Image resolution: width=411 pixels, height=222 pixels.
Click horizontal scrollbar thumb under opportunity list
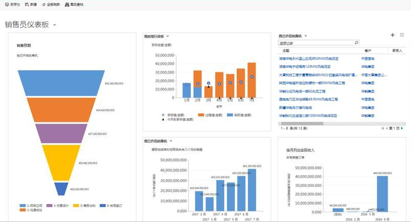point(302,124)
